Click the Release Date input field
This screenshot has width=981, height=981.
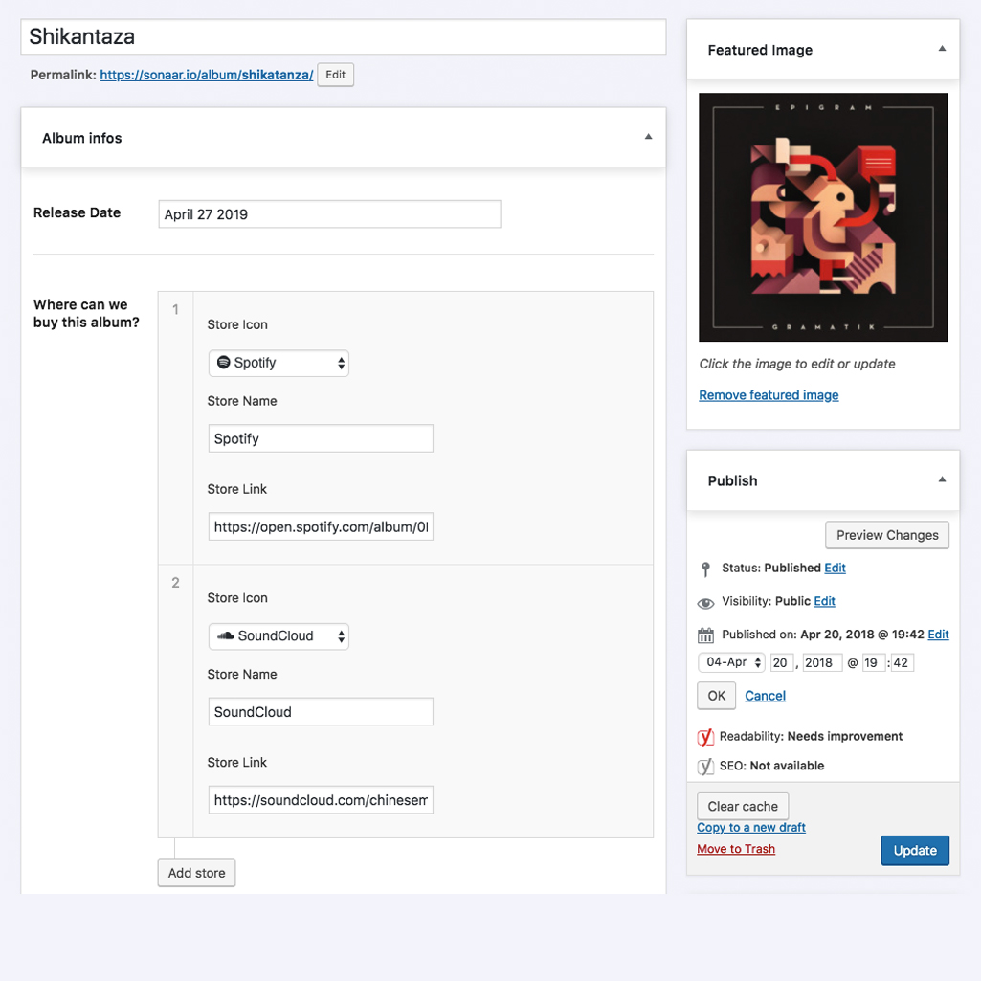tap(329, 213)
